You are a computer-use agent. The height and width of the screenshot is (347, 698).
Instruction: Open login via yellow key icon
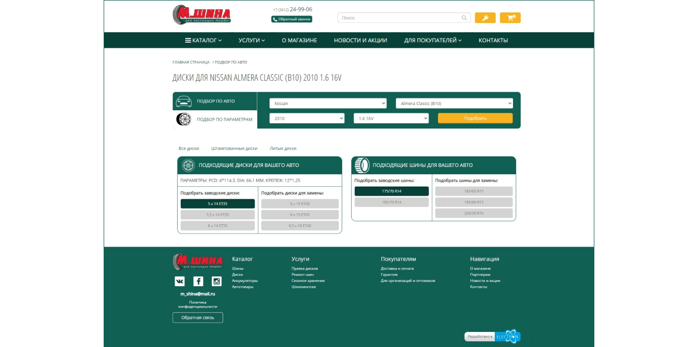click(x=485, y=18)
